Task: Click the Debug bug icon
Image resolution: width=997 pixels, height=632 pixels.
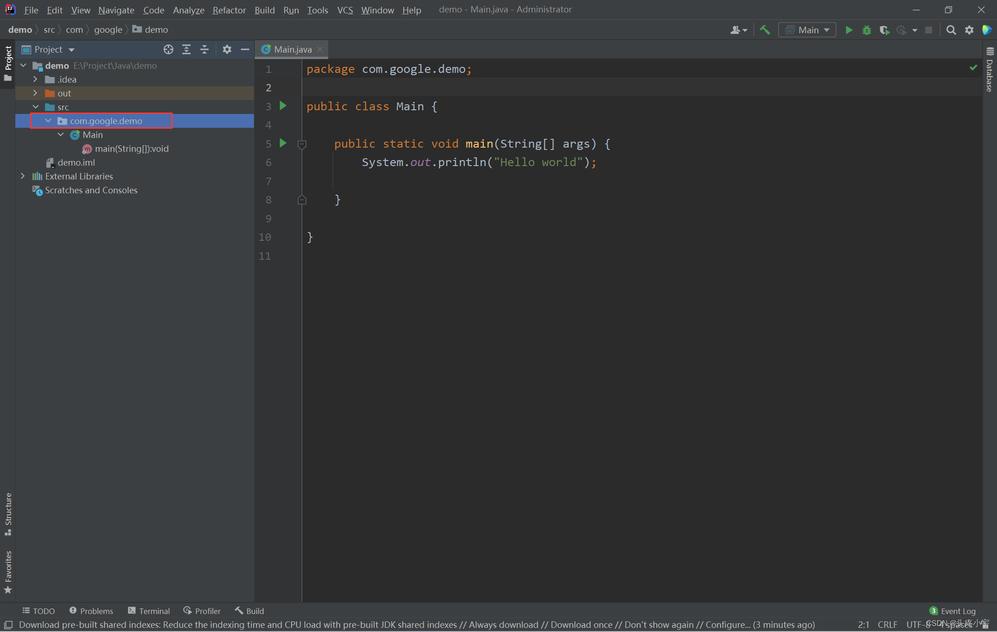Action: coord(866,30)
